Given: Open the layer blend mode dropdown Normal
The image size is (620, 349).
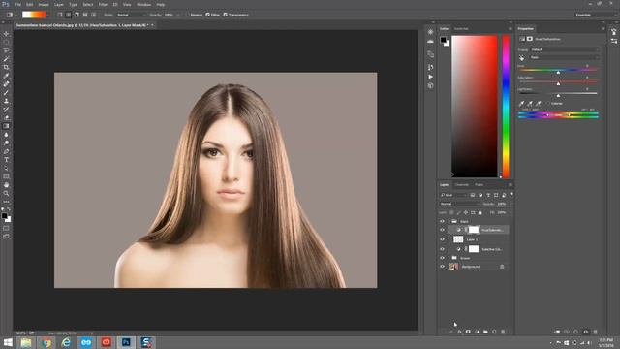Looking at the screenshot, I should coord(458,204).
